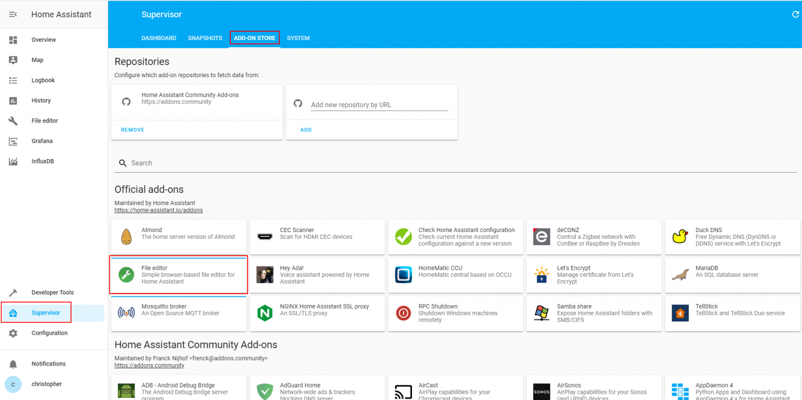Collapse the sidebar with the top-left icon
The width and height of the screenshot is (802, 400).
pos(13,14)
